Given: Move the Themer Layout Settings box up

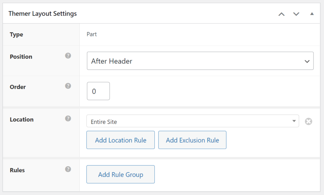Looking at the screenshot, I should 281,14.
